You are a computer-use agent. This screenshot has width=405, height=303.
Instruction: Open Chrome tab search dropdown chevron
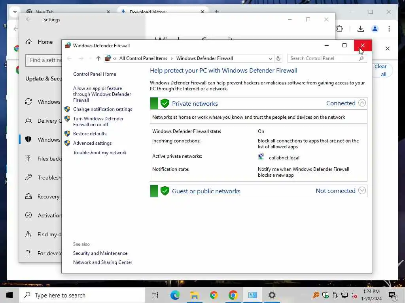click(15, 11)
